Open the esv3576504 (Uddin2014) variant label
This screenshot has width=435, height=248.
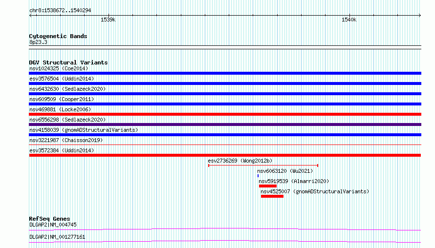[62, 79]
